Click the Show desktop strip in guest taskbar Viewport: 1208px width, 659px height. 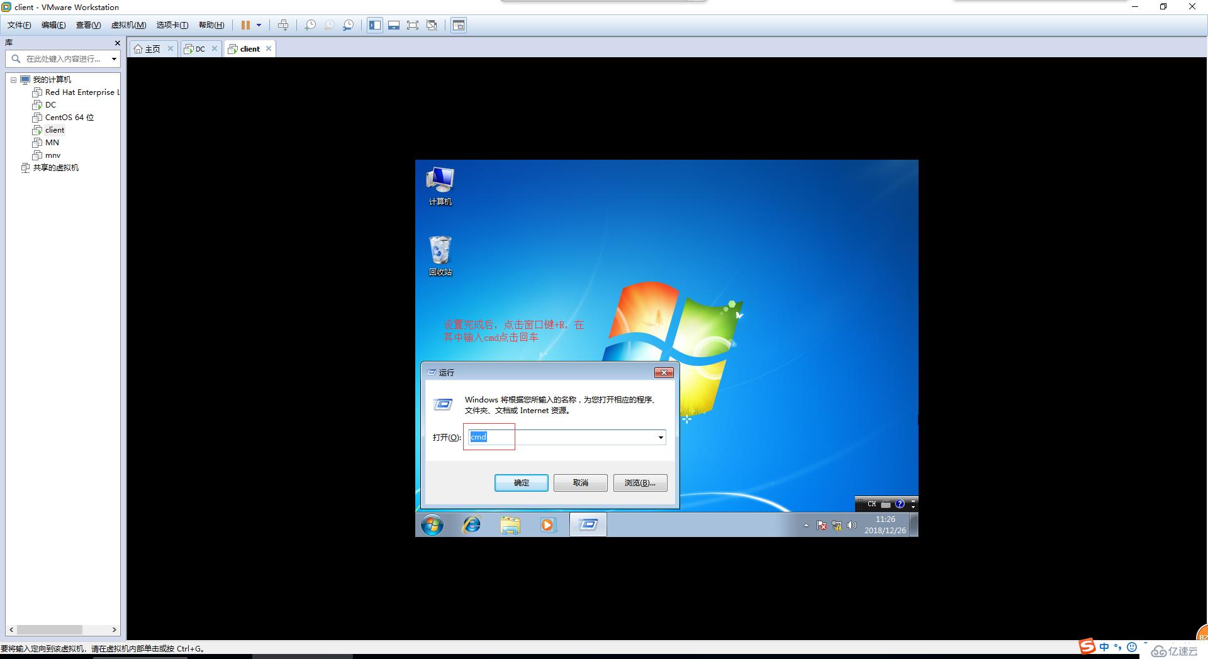tap(914, 524)
